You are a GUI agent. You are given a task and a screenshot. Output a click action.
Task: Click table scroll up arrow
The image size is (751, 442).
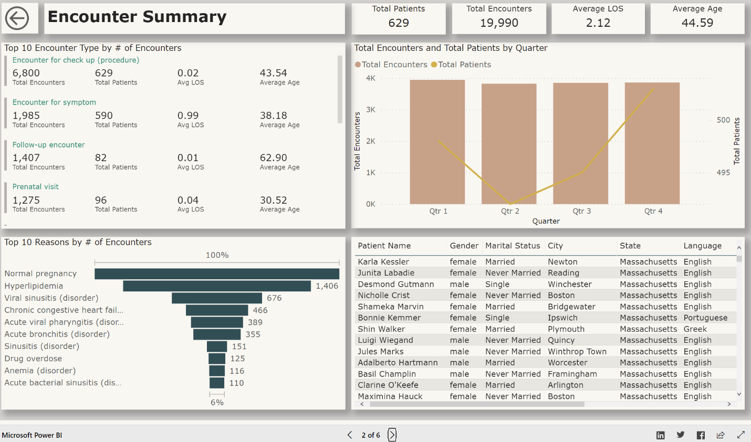[739, 248]
